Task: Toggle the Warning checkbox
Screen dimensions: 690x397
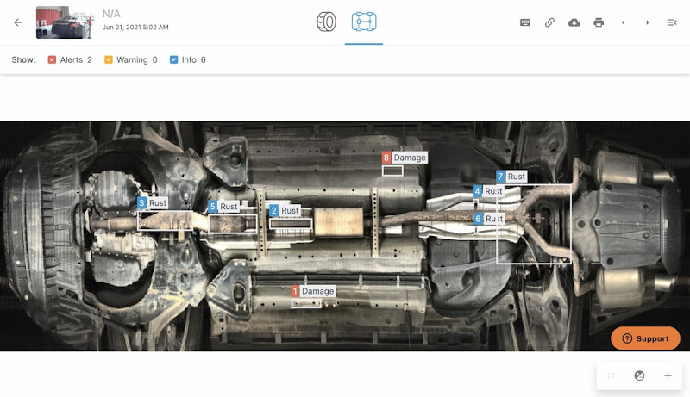Action: point(109,60)
